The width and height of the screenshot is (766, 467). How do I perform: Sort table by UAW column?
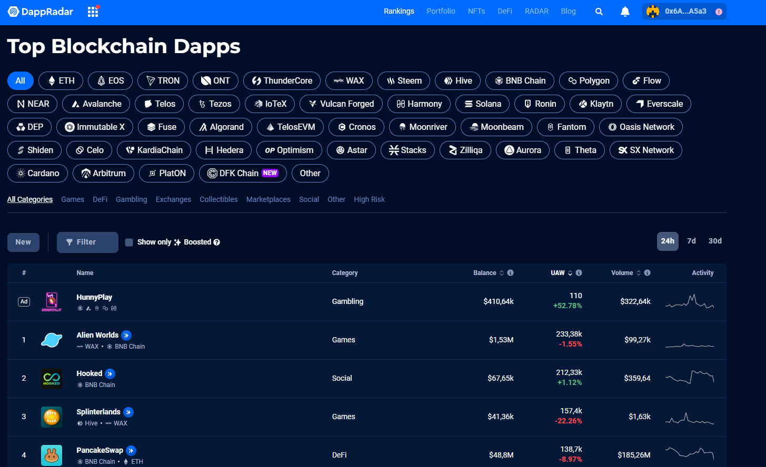tap(561, 273)
